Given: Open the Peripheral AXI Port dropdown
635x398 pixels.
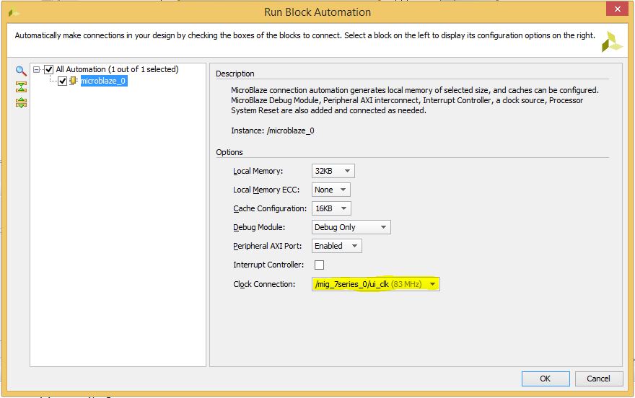Looking at the screenshot, I should [336, 246].
